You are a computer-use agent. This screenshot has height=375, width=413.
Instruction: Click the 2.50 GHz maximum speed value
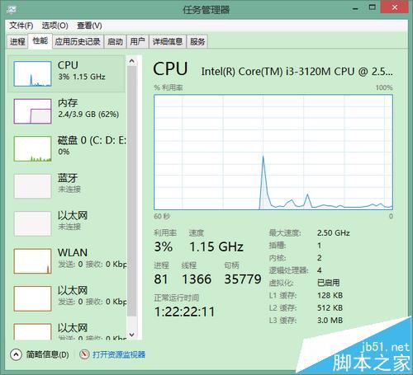click(x=334, y=233)
